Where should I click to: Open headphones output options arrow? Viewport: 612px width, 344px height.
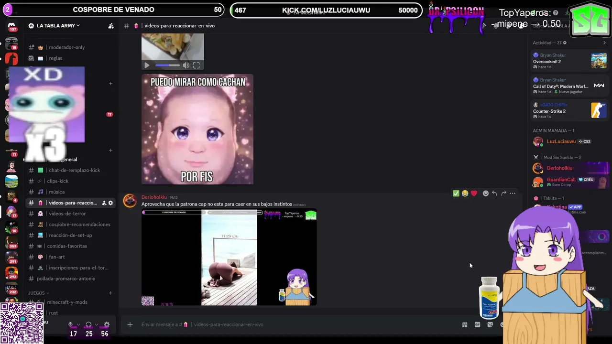[x=96, y=324]
